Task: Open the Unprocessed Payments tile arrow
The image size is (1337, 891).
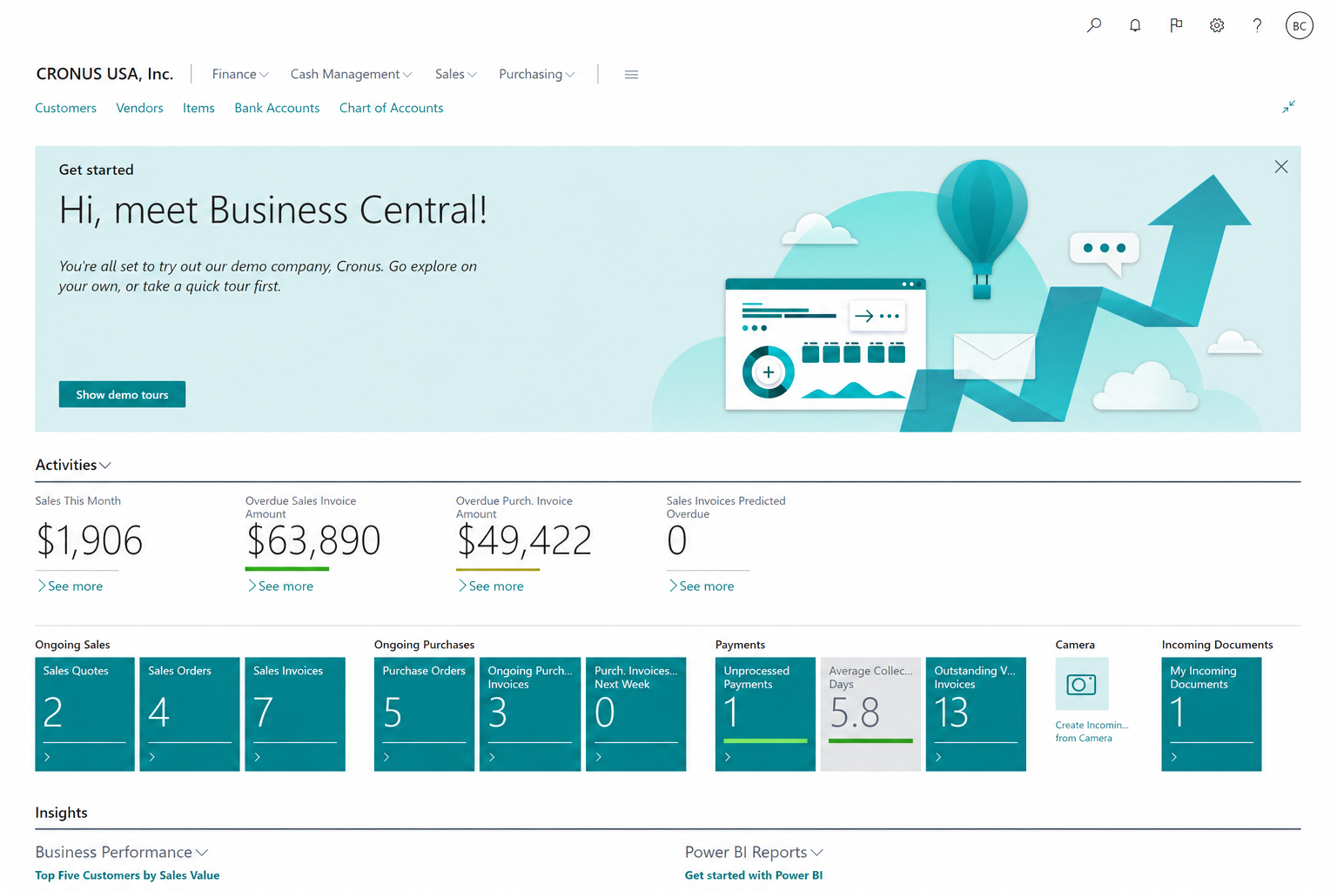Action: pos(728,757)
